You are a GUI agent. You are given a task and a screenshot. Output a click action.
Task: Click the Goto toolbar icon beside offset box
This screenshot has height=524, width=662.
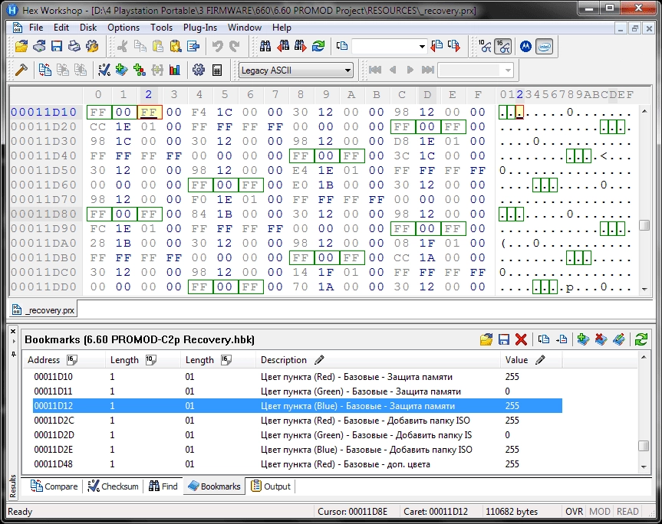pos(342,47)
